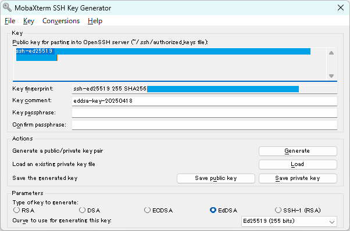Expand the Ed25519 curve dropdown
350x231 pixels.
(289, 221)
